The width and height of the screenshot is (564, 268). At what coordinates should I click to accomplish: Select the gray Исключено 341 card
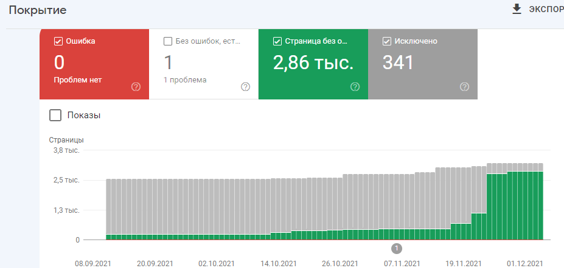[x=423, y=64]
